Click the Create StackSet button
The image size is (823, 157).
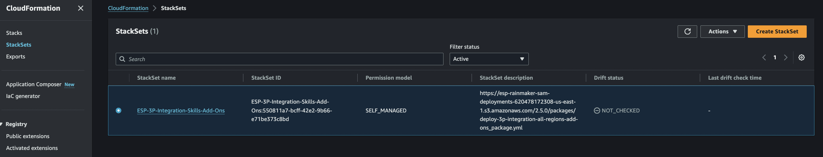(x=777, y=32)
